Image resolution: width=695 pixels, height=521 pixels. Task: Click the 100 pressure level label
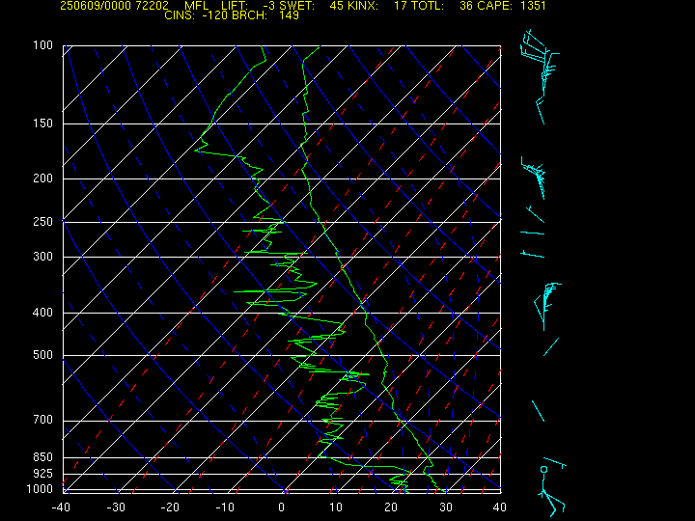tap(43, 45)
